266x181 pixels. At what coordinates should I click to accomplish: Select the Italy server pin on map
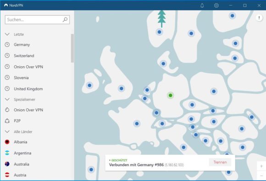183,147
